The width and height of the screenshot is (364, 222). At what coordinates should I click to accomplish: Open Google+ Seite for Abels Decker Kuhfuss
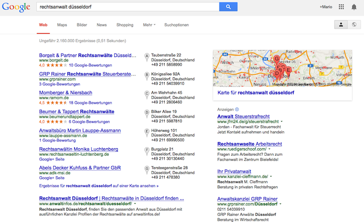click(x=52, y=178)
